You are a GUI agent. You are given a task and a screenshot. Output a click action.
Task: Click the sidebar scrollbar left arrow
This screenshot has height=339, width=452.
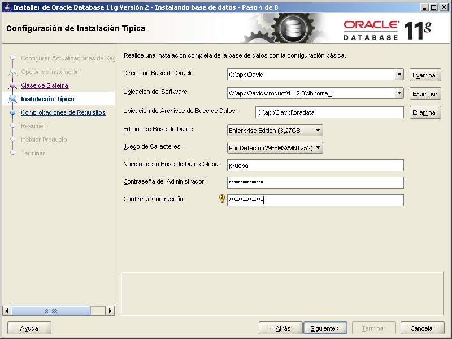coord(7,310)
